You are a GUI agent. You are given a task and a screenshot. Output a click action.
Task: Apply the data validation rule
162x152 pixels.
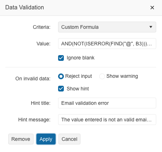point(46,139)
